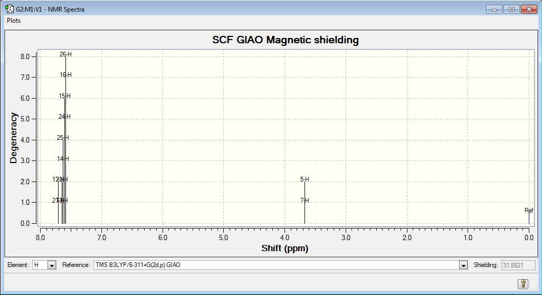The image size is (542, 295).
Task: Close the NMR Spectra window
Action: coord(529,9)
